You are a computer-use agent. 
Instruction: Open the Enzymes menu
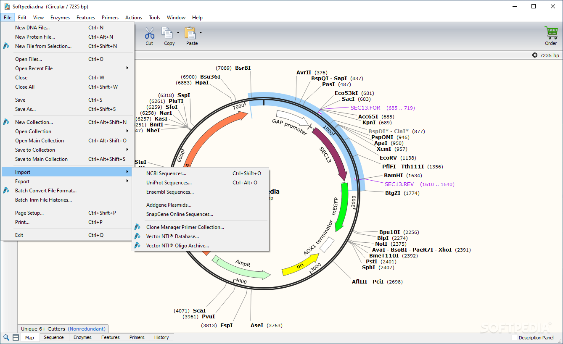[x=60, y=18]
